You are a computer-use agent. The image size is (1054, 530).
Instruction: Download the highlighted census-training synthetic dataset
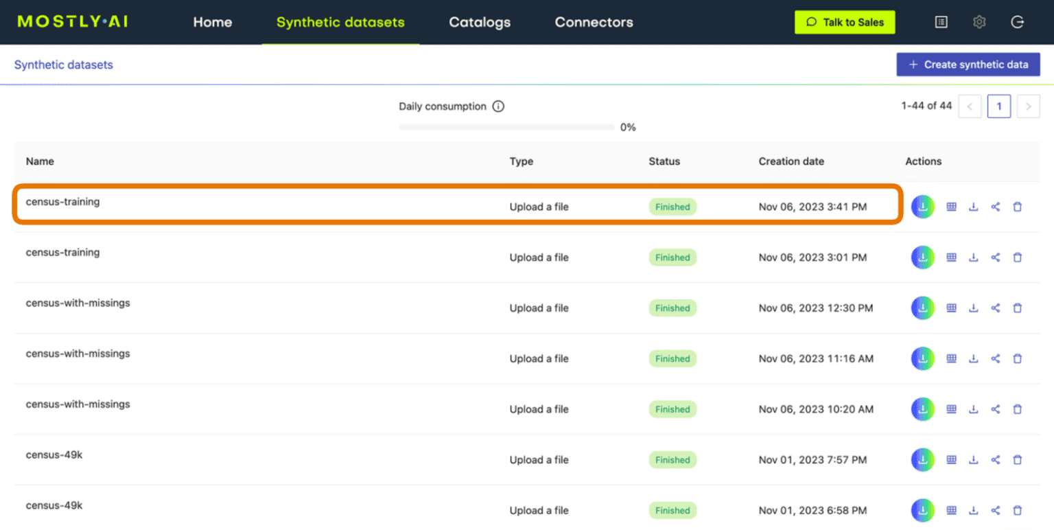tap(922, 206)
